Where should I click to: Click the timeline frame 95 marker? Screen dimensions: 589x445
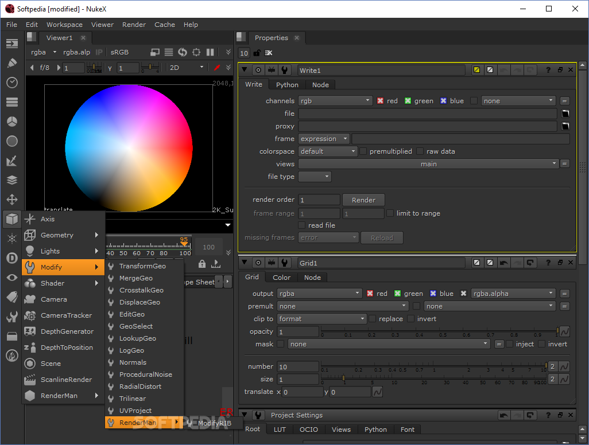coord(184,241)
